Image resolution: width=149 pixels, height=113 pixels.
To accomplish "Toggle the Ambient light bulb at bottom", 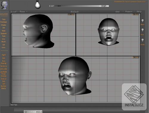I will pos(142,40).
